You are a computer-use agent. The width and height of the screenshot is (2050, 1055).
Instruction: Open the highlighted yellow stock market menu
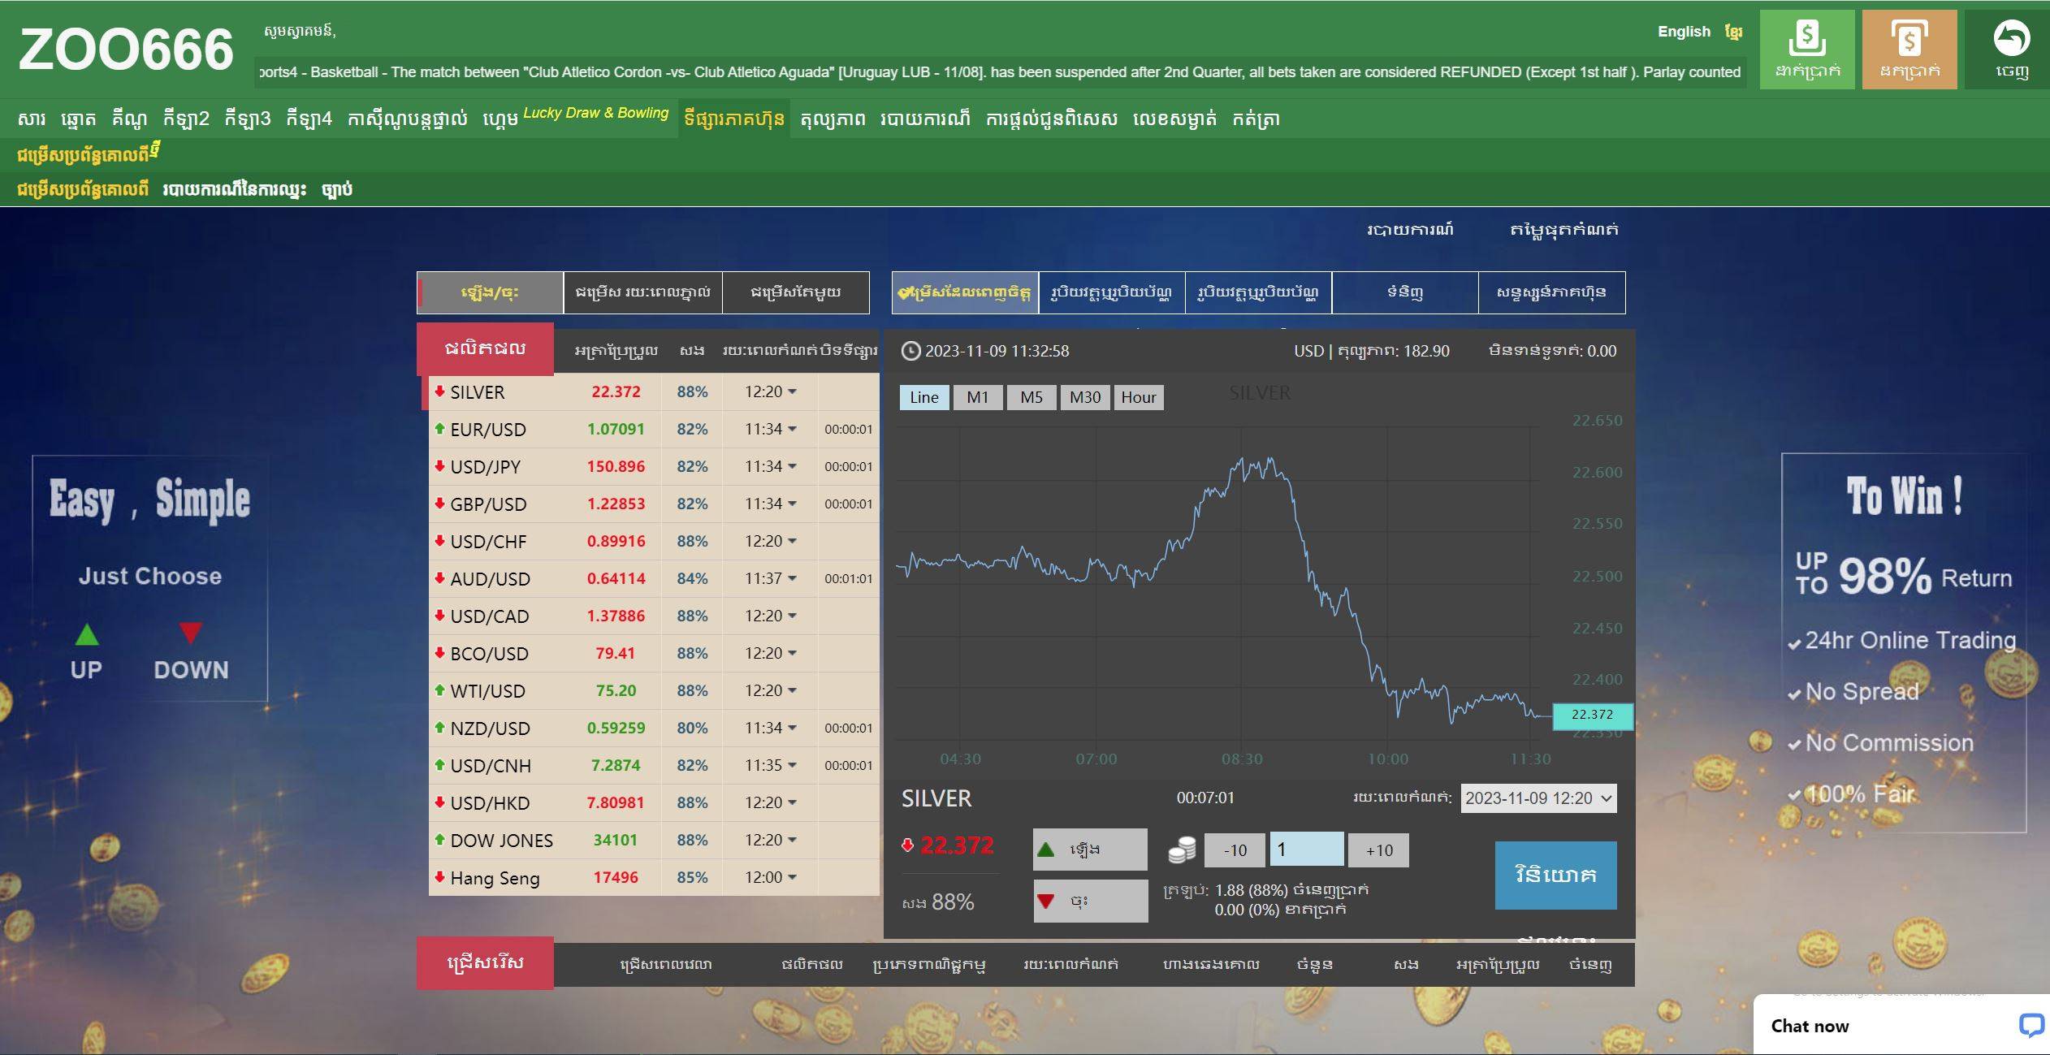[x=733, y=119]
